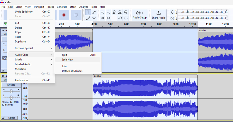Image resolution: width=233 pixels, height=122 pixels.
Task: Choose Undo Split New from Edit menu
Action: pyautogui.click(x=31, y=12)
